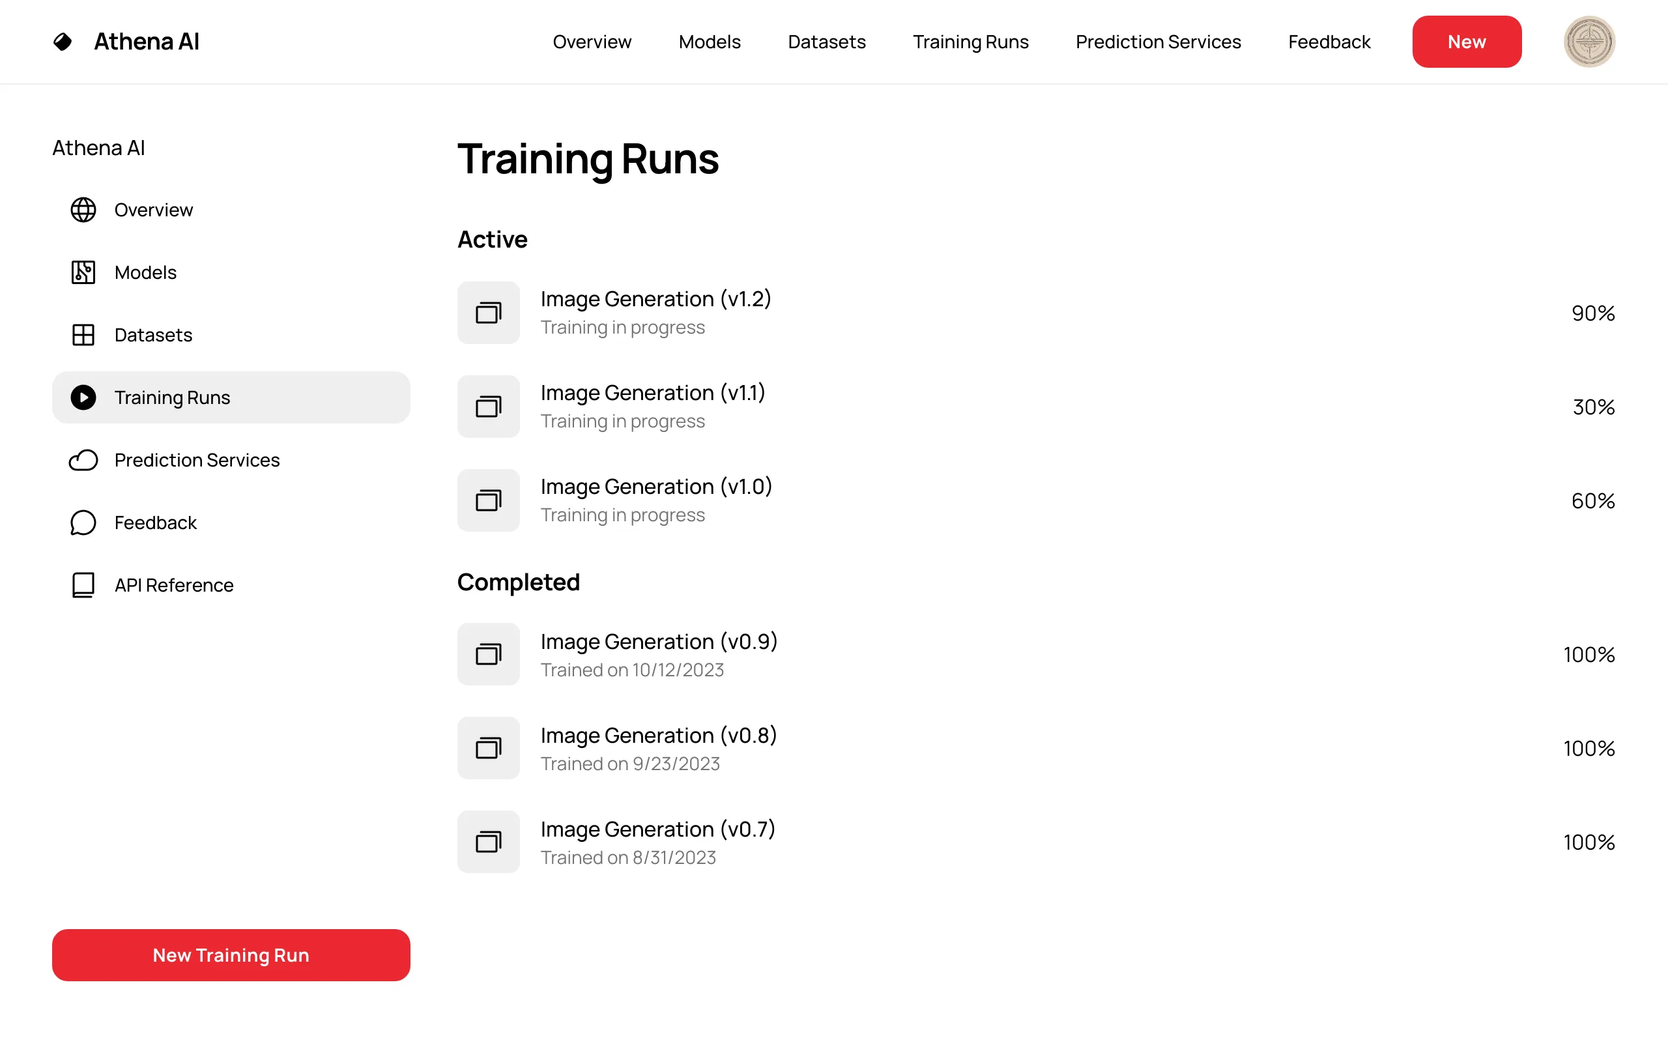Open the Image Generation (v1.1) run
This screenshot has height=1049, width=1668.
(x=1035, y=407)
